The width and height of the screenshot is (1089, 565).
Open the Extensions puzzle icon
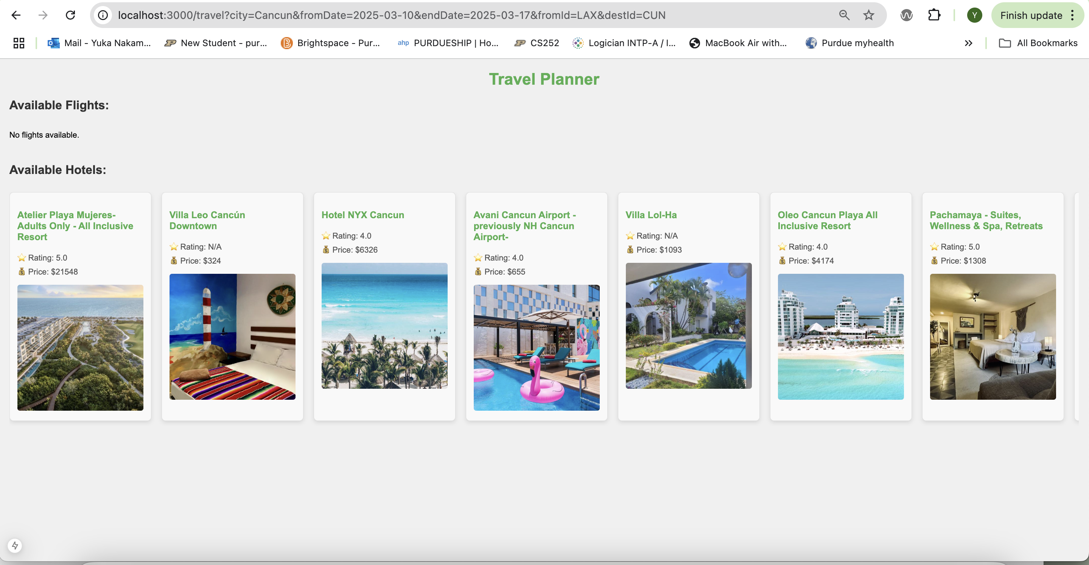coord(934,15)
